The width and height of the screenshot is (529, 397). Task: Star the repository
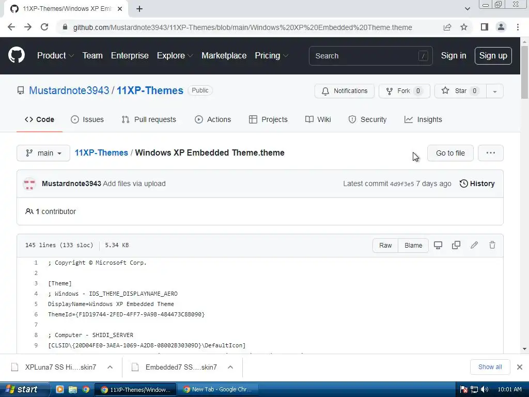[460, 91]
